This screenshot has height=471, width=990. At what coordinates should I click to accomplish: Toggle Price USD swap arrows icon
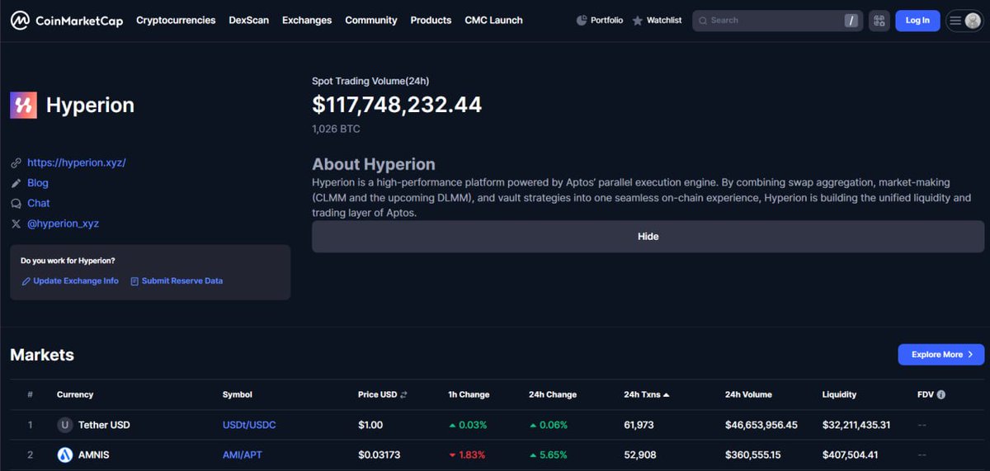tap(403, 395)
